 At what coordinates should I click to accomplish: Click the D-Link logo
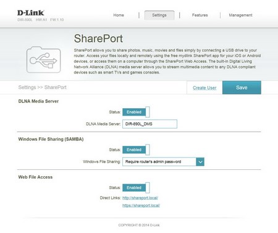click(31, 13)
